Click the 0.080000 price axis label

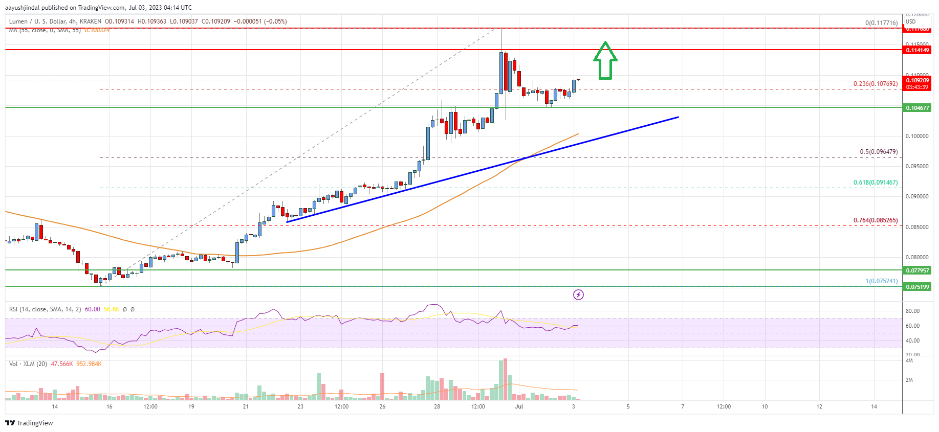pyautogui.click(x=917, y=257)
